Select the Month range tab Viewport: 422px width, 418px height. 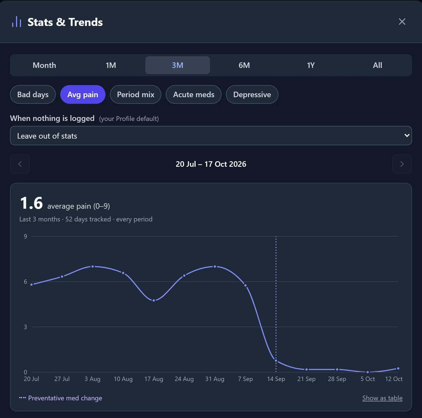(44, 65)
